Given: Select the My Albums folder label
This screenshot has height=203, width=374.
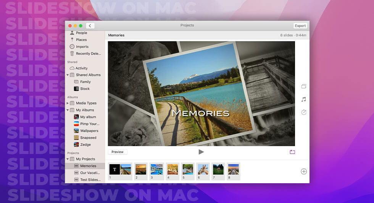Looking at the screenshot, I should click(x=85, y=110).
